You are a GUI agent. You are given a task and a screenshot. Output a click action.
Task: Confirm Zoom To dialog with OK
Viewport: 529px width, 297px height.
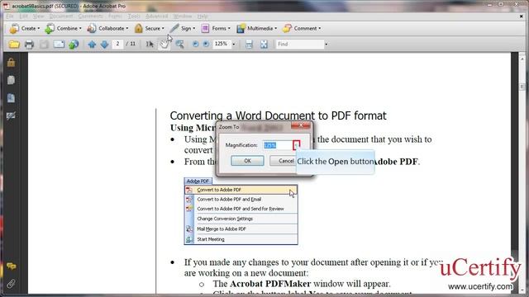point(247,161)
